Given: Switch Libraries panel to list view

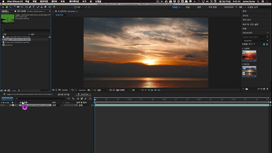Looking at the screenshot, I should coord(267,44).
